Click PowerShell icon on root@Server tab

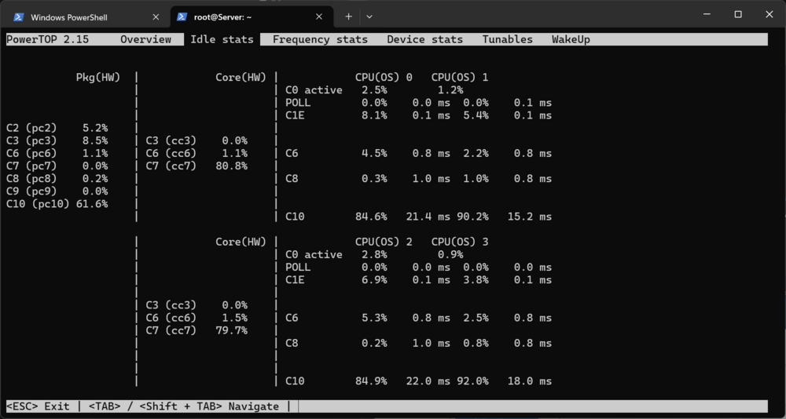(182, 17)
